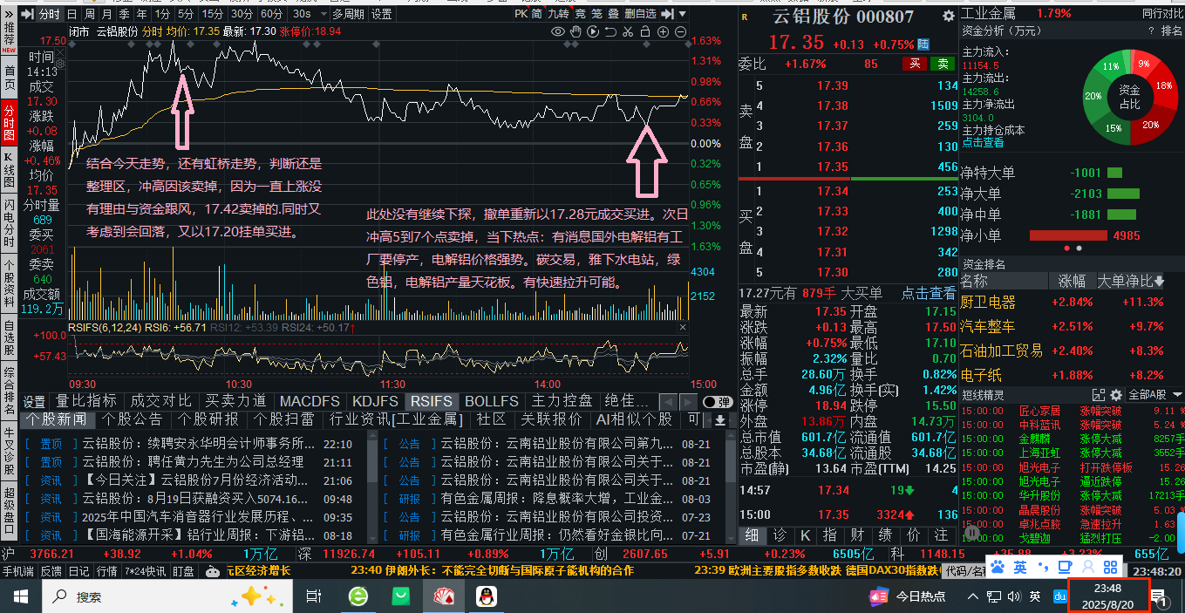The width and height of the screenshot is (1185, 613).
Task: Open 同行对比 peer comparison link
Action: coord(1162,13)
